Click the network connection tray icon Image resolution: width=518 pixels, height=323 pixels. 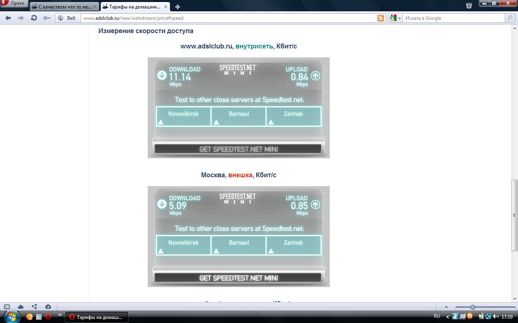pos(488,317)
